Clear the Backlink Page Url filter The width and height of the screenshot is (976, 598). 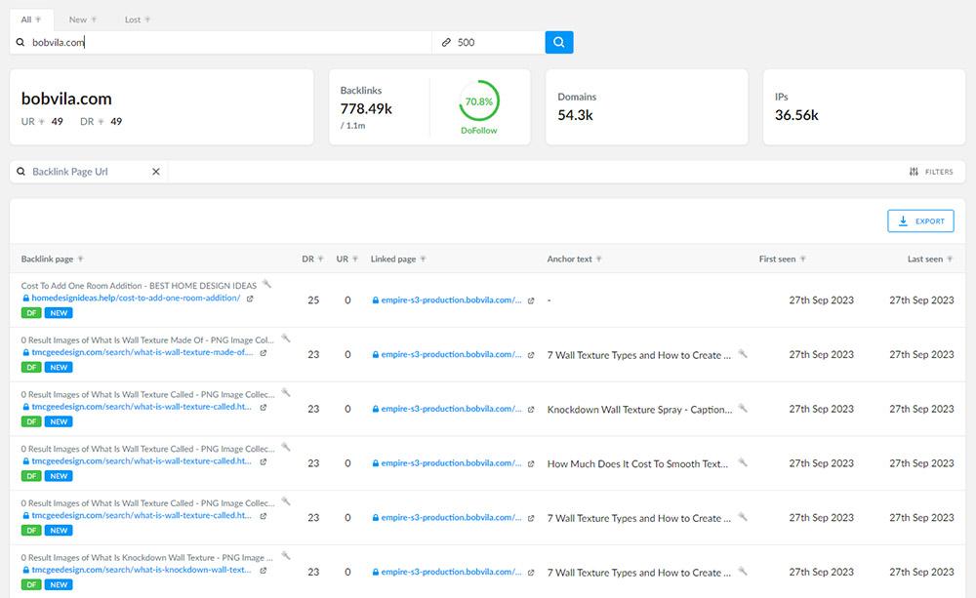(x=156, y=172)
